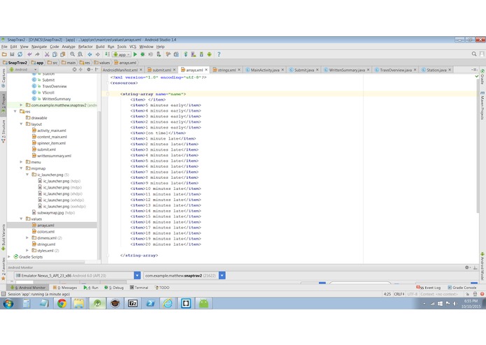Click the Replace icon in toolbar
This screenshot has height=345, width=486.
coord(80,54)
